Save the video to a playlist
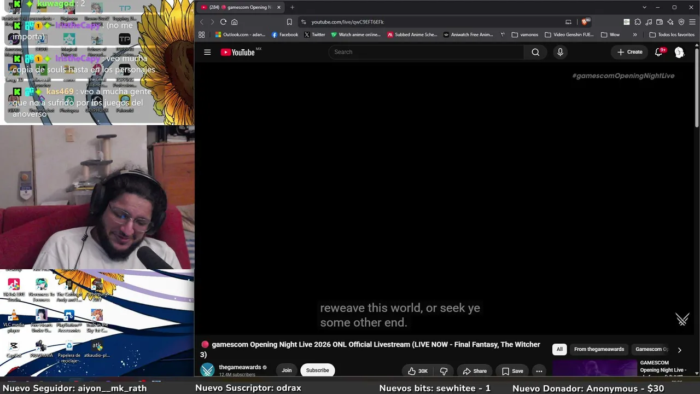 click(x=512, y=371)
